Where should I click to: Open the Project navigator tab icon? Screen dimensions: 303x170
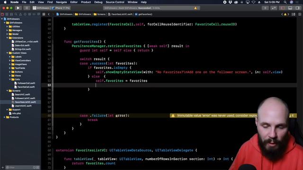tap(2, 14)
